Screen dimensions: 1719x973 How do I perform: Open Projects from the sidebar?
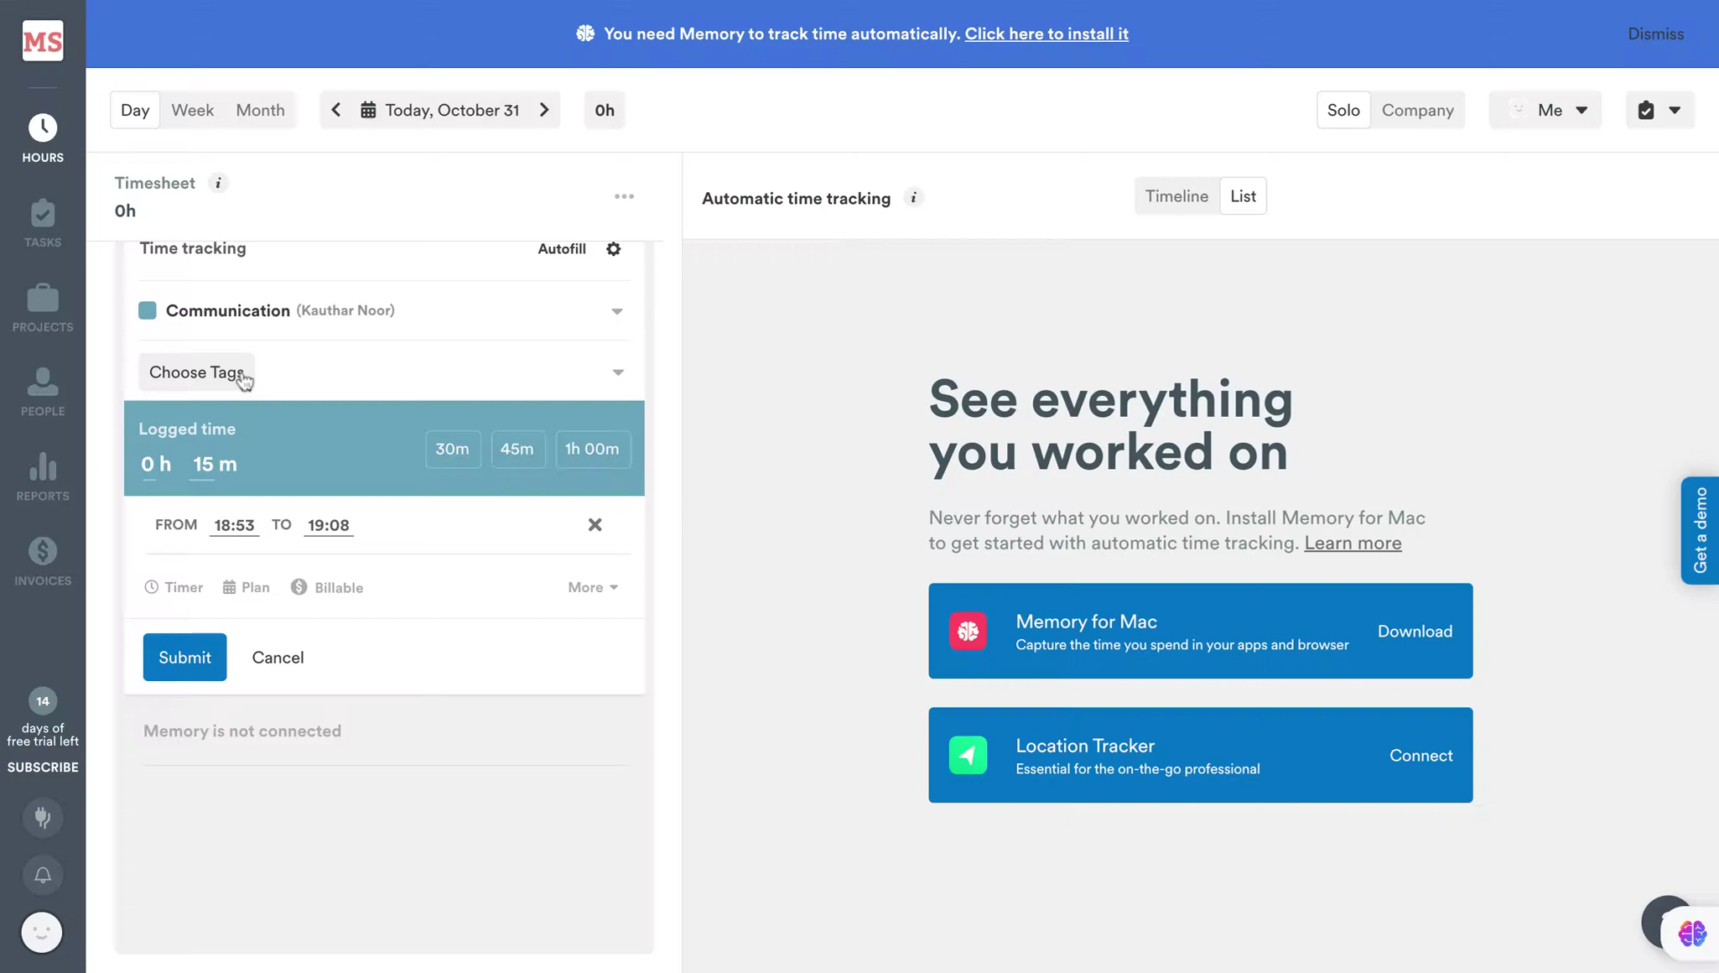43,308
